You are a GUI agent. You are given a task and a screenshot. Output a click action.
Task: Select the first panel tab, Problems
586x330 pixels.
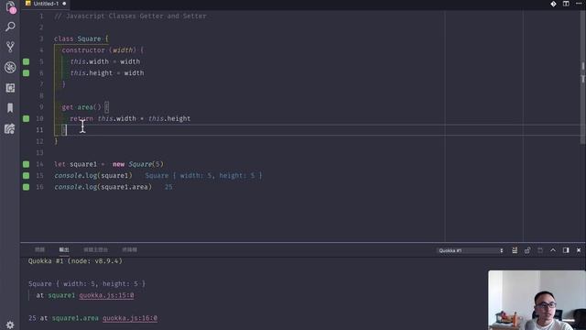(39, 249)
